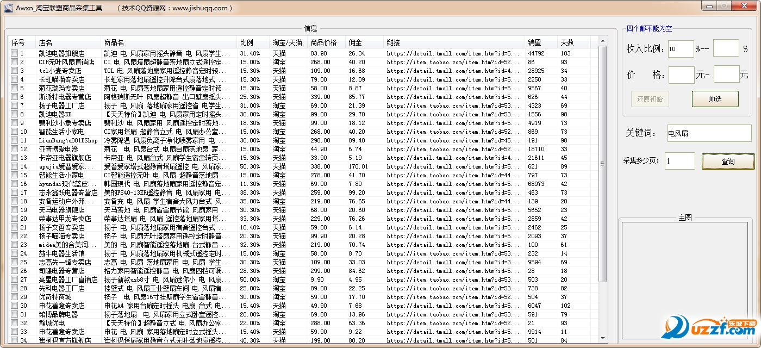Click sales value 68973
The width and height of the screenshot is (761, 348).
pos(536,184)
